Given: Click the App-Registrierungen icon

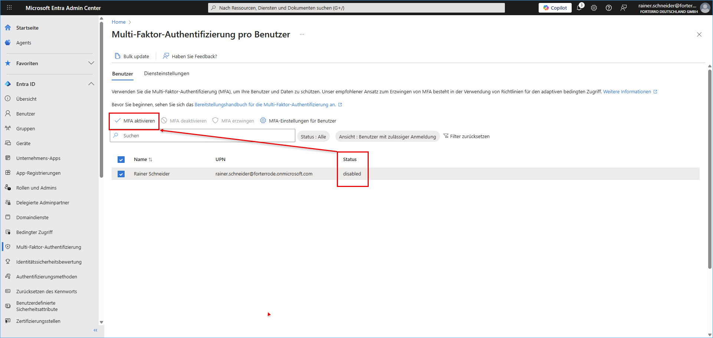Looking at the screenshot, I should pos(8,173).
